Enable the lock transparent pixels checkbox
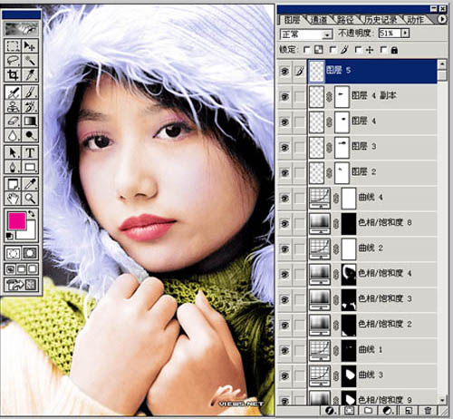453x419 pixels. pyautogui.click(x=306, y=50)
